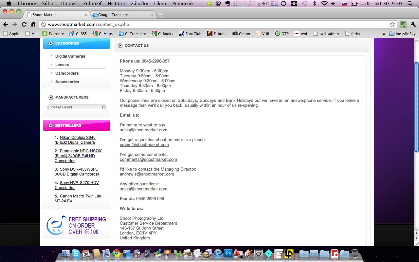Open the Trash in the Dock
Screen dimensions: 419x262
[355, 253]
